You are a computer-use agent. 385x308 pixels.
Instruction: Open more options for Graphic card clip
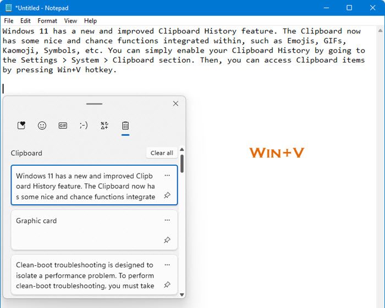[x=167, y=220]
